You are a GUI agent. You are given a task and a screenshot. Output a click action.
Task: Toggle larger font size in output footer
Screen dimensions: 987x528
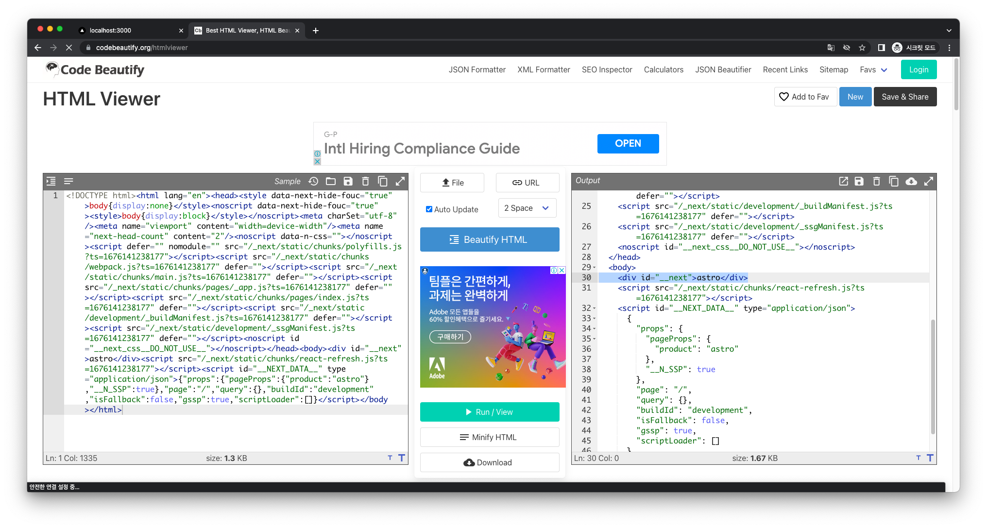pyautogui.click(x=930, y=458)
